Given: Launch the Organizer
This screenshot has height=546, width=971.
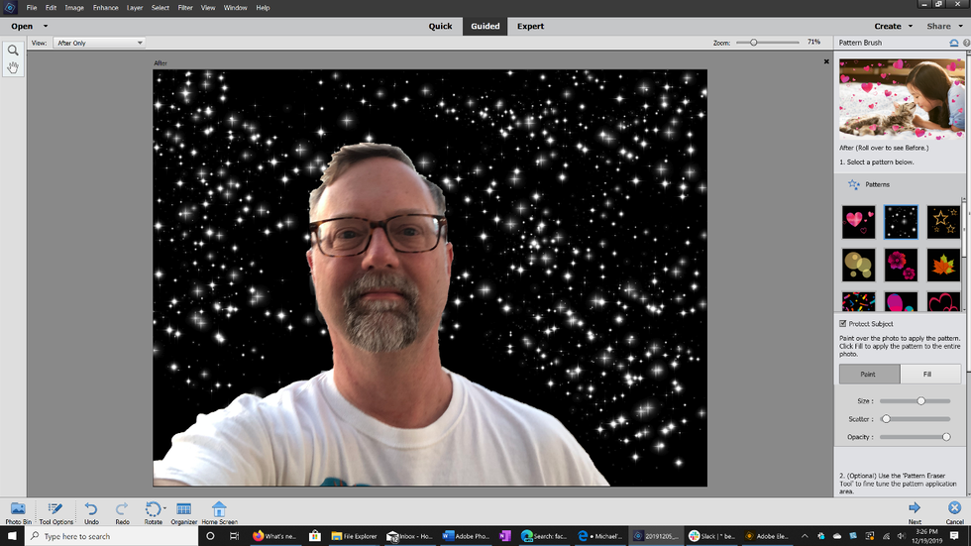Looking at the screenshot, I should 183,510.
